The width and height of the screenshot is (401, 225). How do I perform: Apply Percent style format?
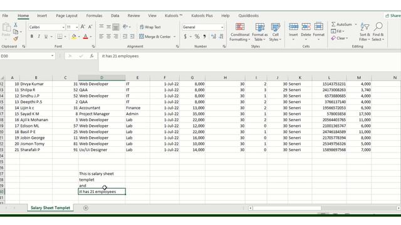click(197, 36)
